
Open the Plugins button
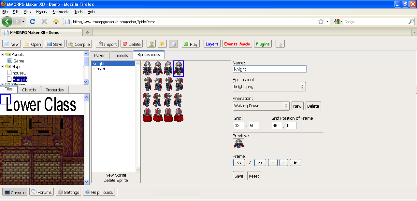pyautogui.click(x=263, y=44)
